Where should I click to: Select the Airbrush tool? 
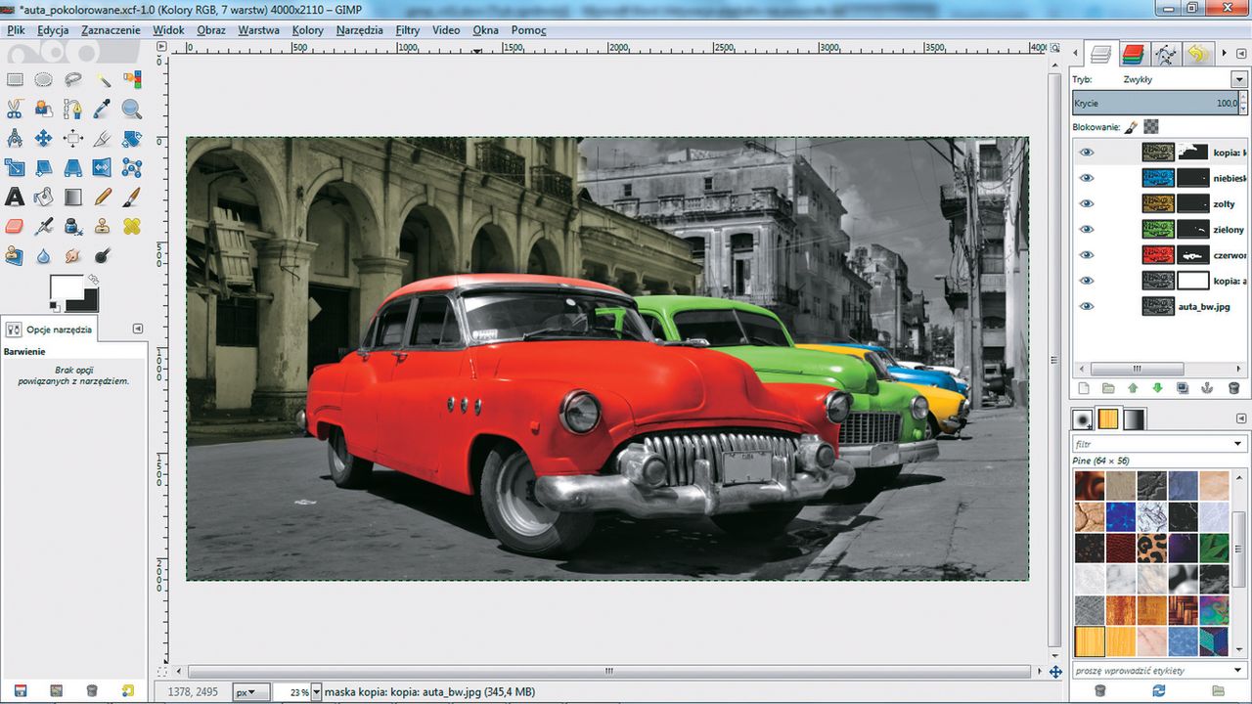coord(44,226)
